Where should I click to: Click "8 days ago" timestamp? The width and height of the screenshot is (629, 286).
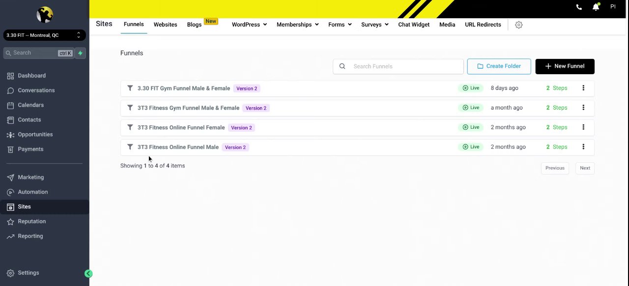pyautogui.click(x=504, y=88)
